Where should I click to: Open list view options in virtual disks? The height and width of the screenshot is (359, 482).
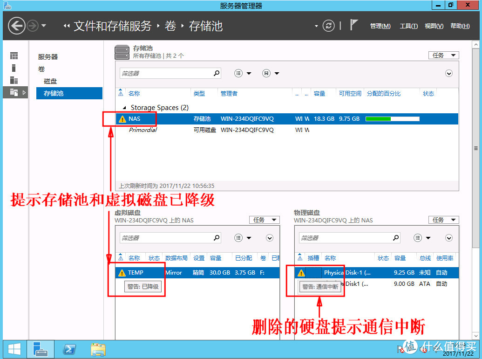243,238
